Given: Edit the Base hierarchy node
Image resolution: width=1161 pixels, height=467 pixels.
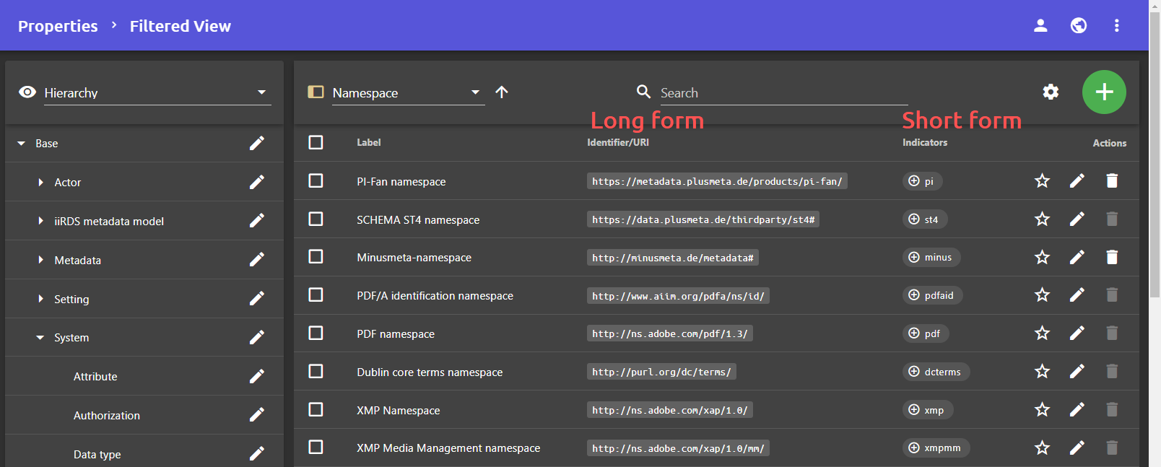Looking at the screenshot, I should pos(256,143).
